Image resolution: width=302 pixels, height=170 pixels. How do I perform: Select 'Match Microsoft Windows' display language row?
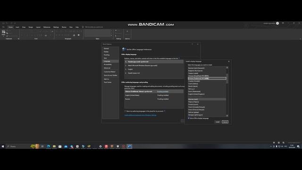pos(154,66)
